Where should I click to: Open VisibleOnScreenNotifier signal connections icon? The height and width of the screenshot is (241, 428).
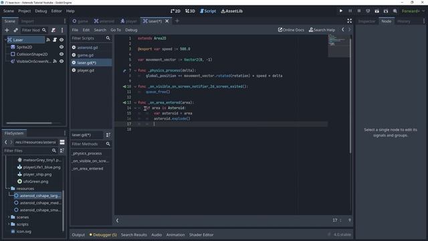point(55,61)
